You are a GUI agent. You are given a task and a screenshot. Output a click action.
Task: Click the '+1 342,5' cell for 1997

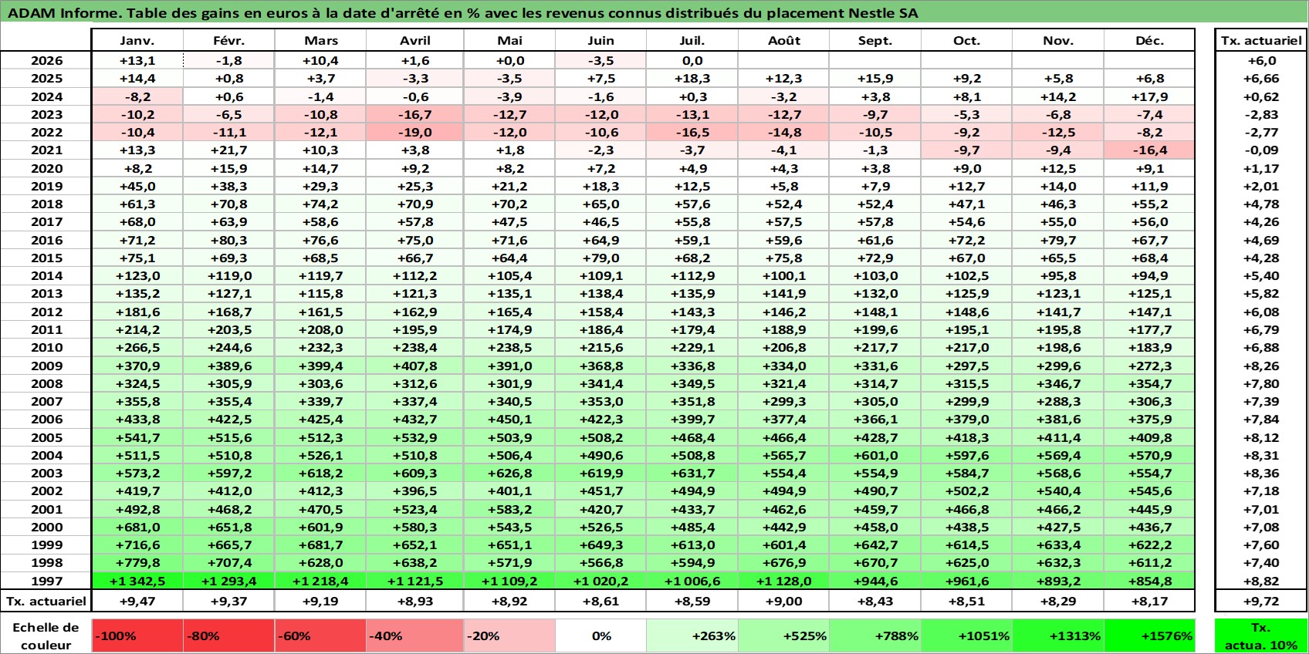pyautogui.click(x=137, y=581)
